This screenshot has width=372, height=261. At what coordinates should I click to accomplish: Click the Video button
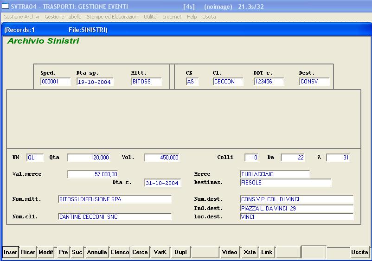point(230,252)
